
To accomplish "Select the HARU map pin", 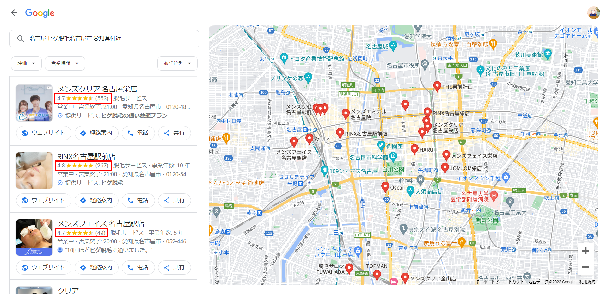I will (x=414, y=149).
